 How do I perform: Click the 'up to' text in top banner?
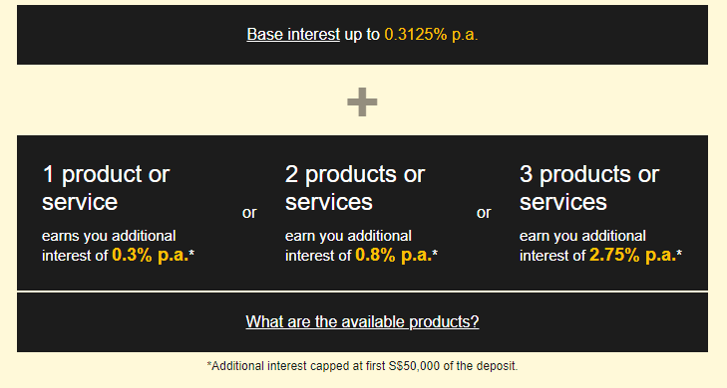362,35
